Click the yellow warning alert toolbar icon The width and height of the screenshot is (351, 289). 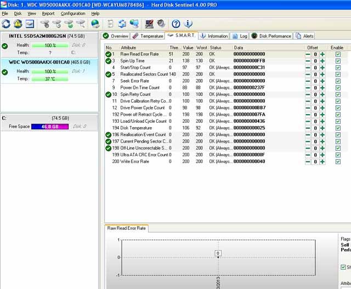(x=18, y=24)
